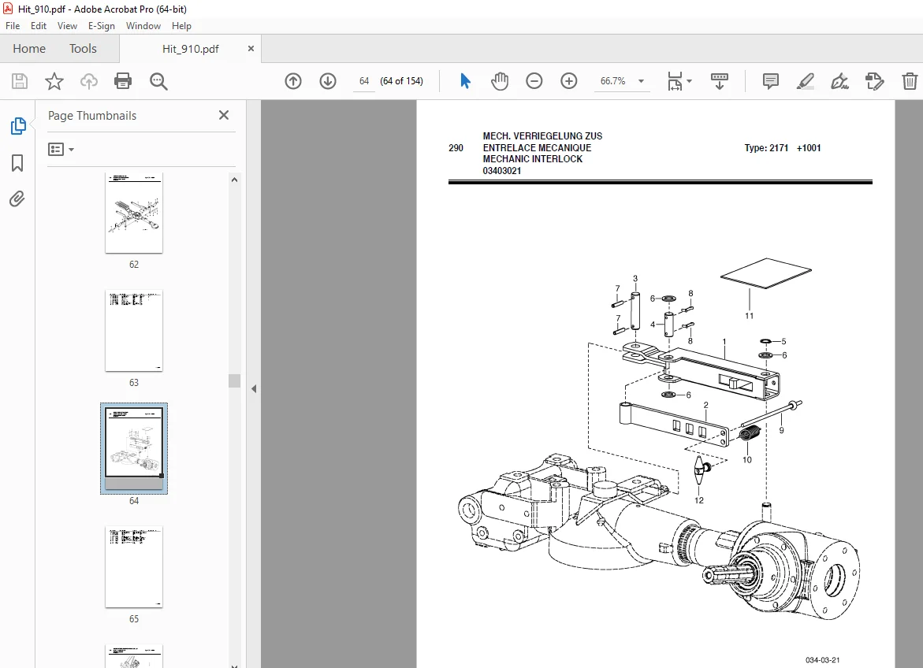This screenshot has width=923, height=668.
Task: Click part label 12 in diagram
Action: point(698,500)
